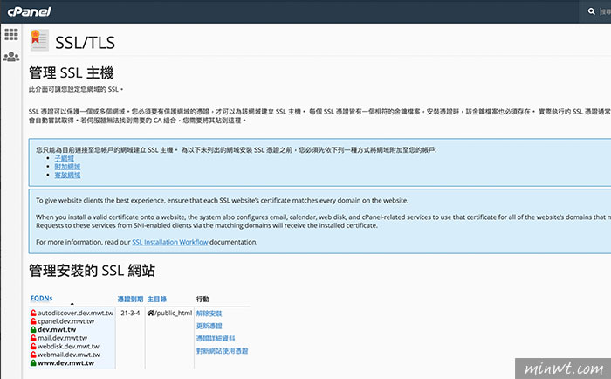Click the home icon before /public_html
This screenshot has height=379, width=611.
point(151,313)
